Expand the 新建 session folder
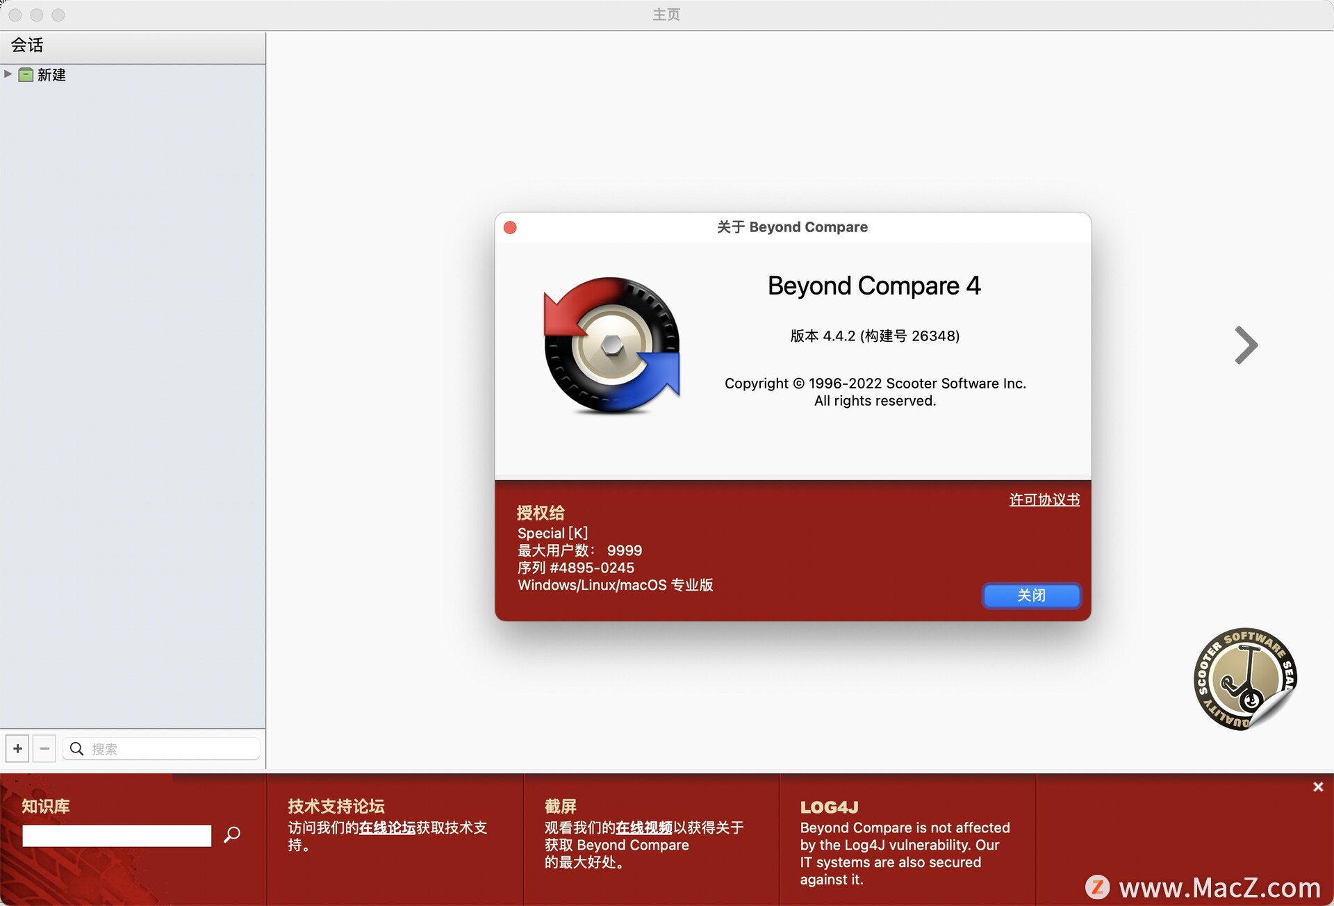This screenshot has width=1334, height=906. (8, 74)
